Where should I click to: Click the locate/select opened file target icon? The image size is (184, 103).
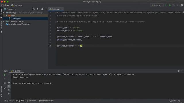[x=34, y=9]
